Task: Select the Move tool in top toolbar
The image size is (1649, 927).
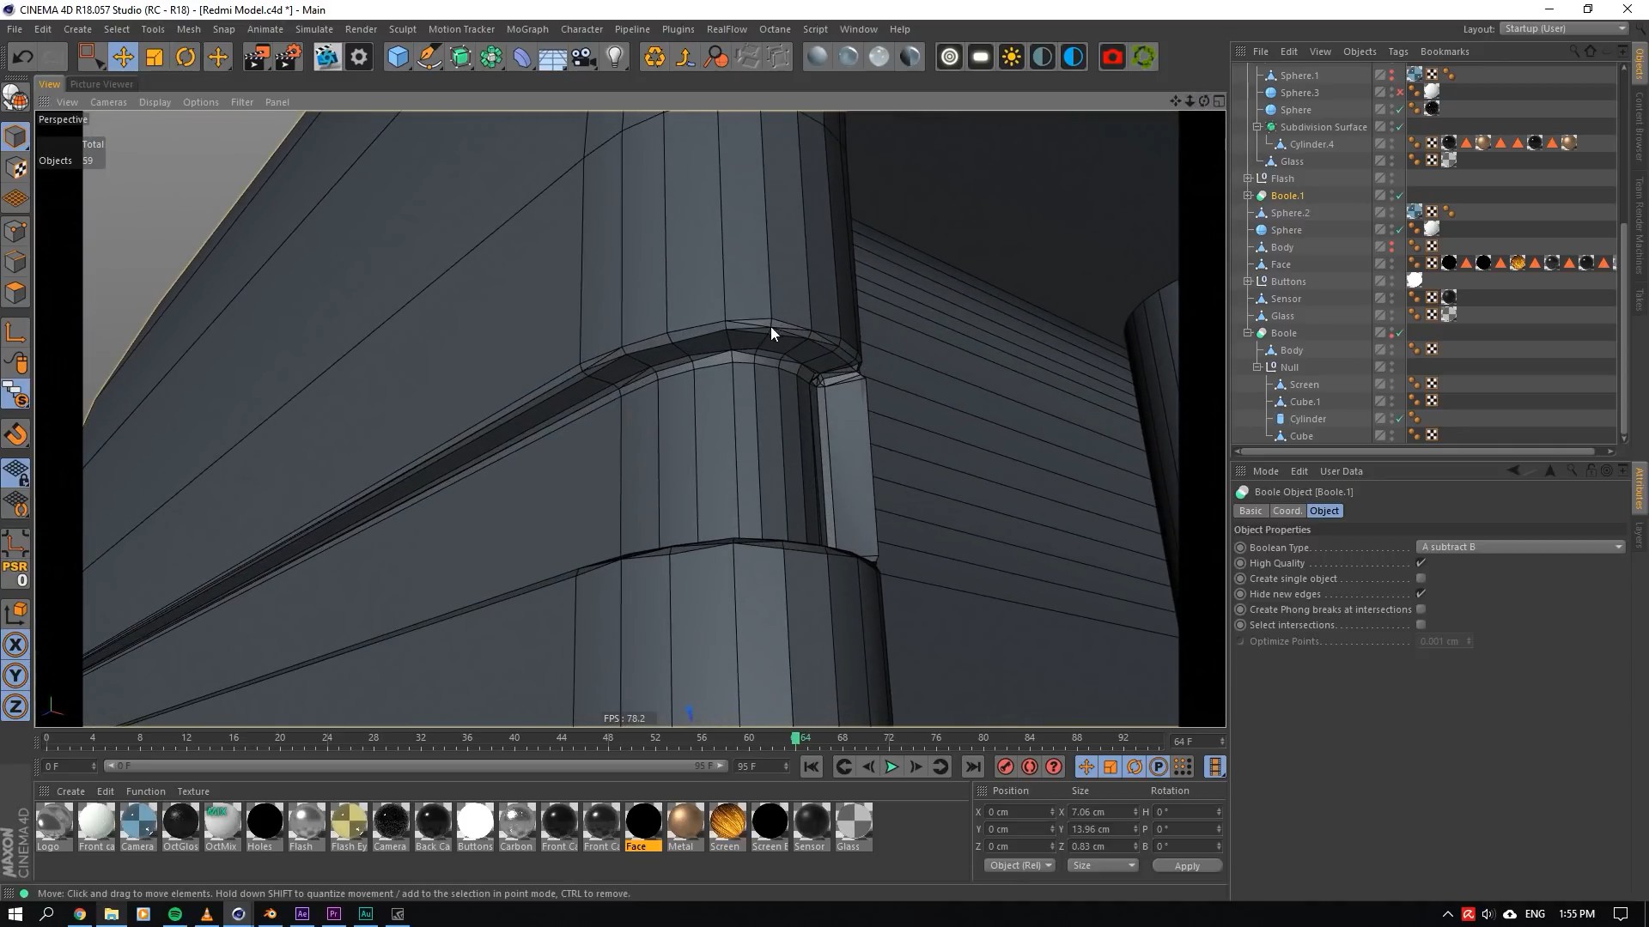Action: [123, 58]
